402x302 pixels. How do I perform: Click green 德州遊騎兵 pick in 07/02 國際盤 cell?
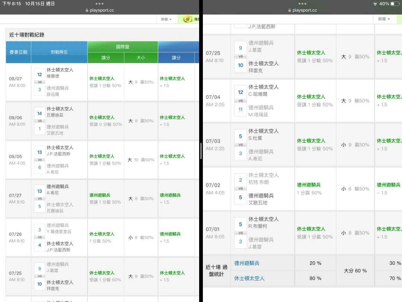309,185
